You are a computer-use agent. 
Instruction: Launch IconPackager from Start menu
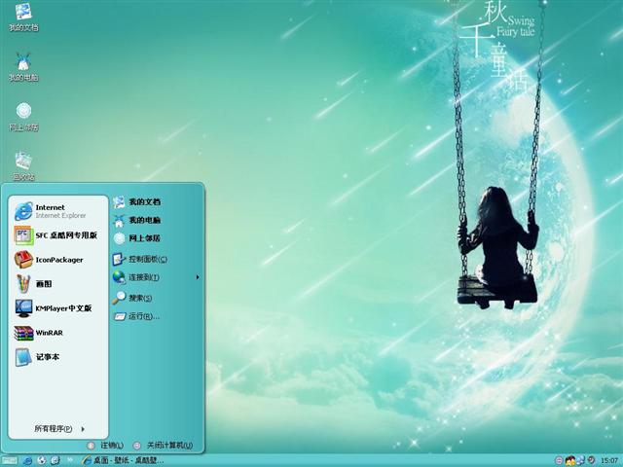tap(58, 260)
